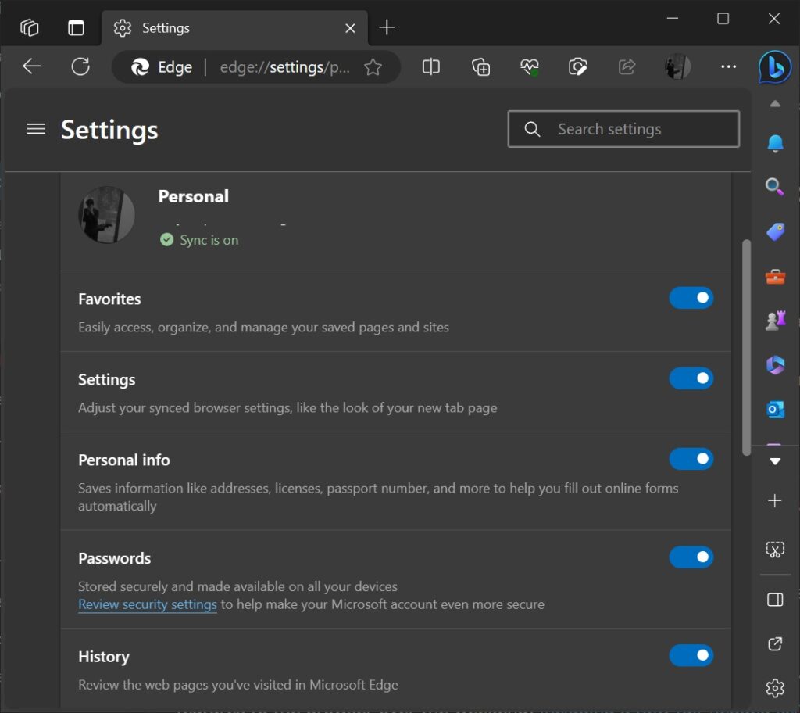This screenshot has height=713, width=800.
Task: Check Browser essentials health icon
Action: tap(530, 66)
